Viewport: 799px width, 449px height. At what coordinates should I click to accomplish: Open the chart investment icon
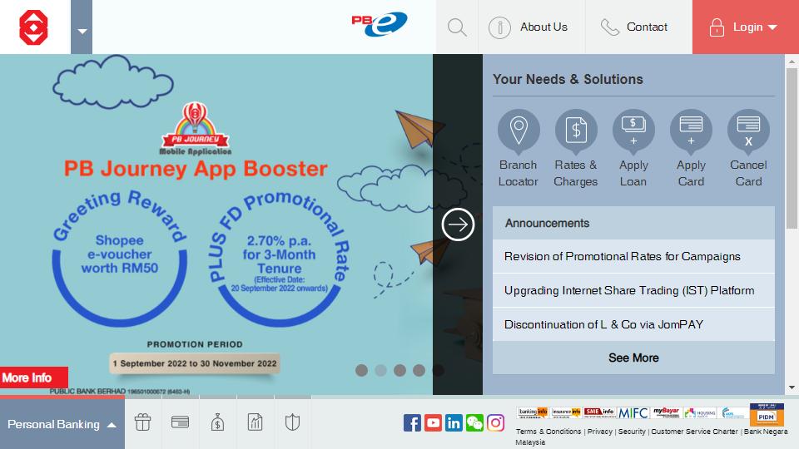(255, 422)
